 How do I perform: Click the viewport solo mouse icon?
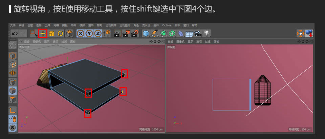coord(13,119)
